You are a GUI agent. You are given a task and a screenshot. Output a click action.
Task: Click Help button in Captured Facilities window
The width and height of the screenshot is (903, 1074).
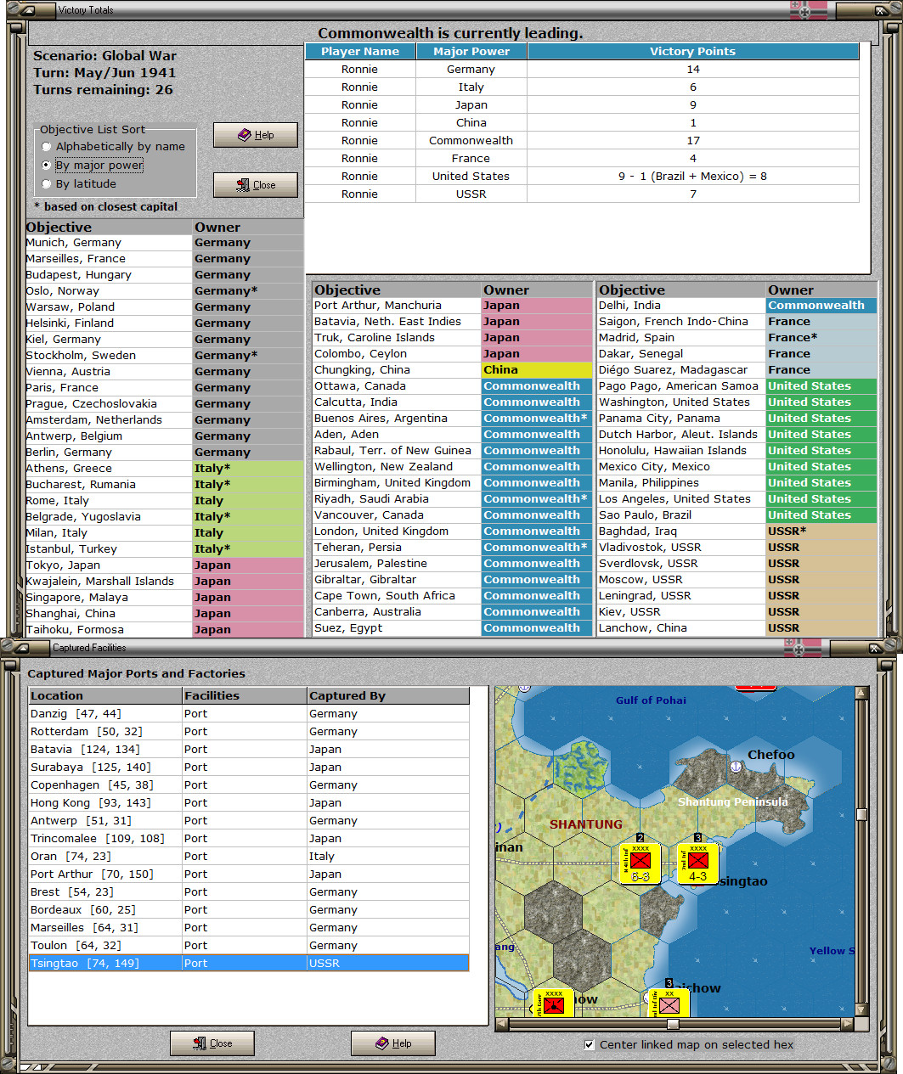click(393, 1043)
